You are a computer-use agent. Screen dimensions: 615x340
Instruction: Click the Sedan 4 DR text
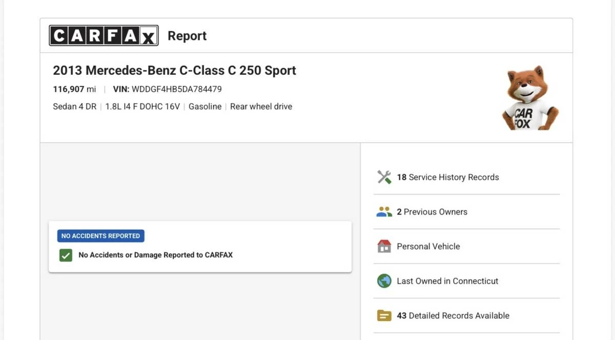(x=75, y=107)
